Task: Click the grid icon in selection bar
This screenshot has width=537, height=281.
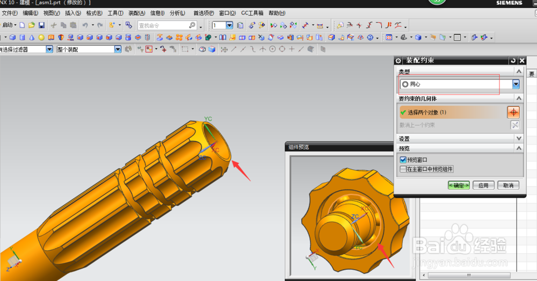Action: click(x=323, y=49)
